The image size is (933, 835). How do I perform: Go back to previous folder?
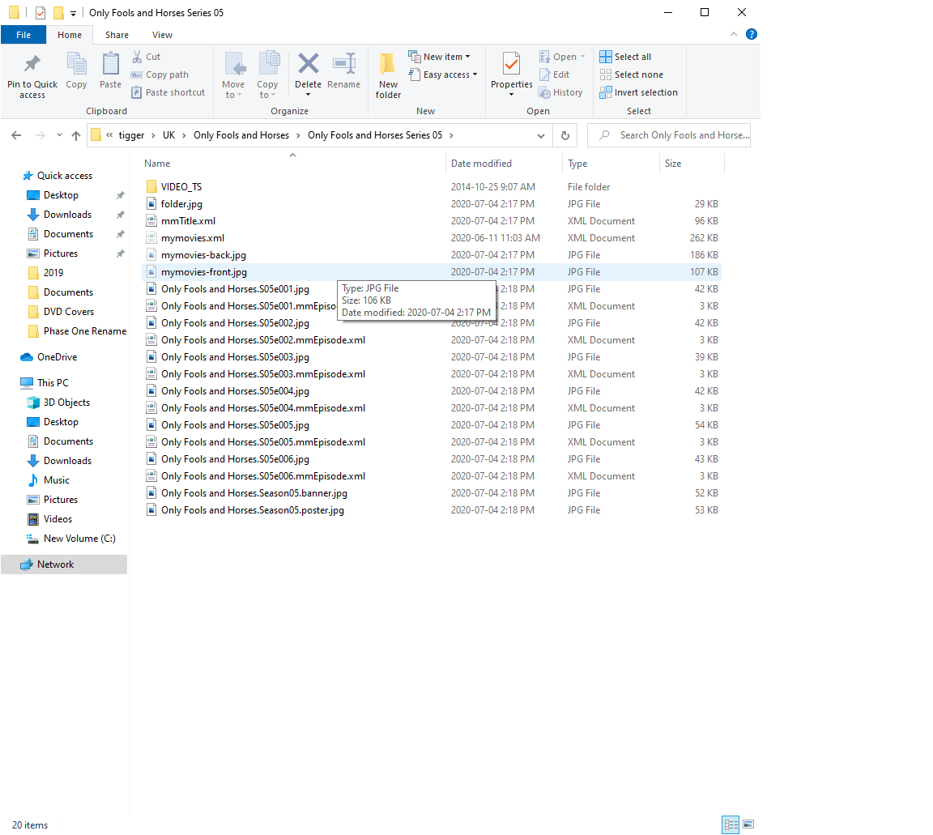[17, 136]
